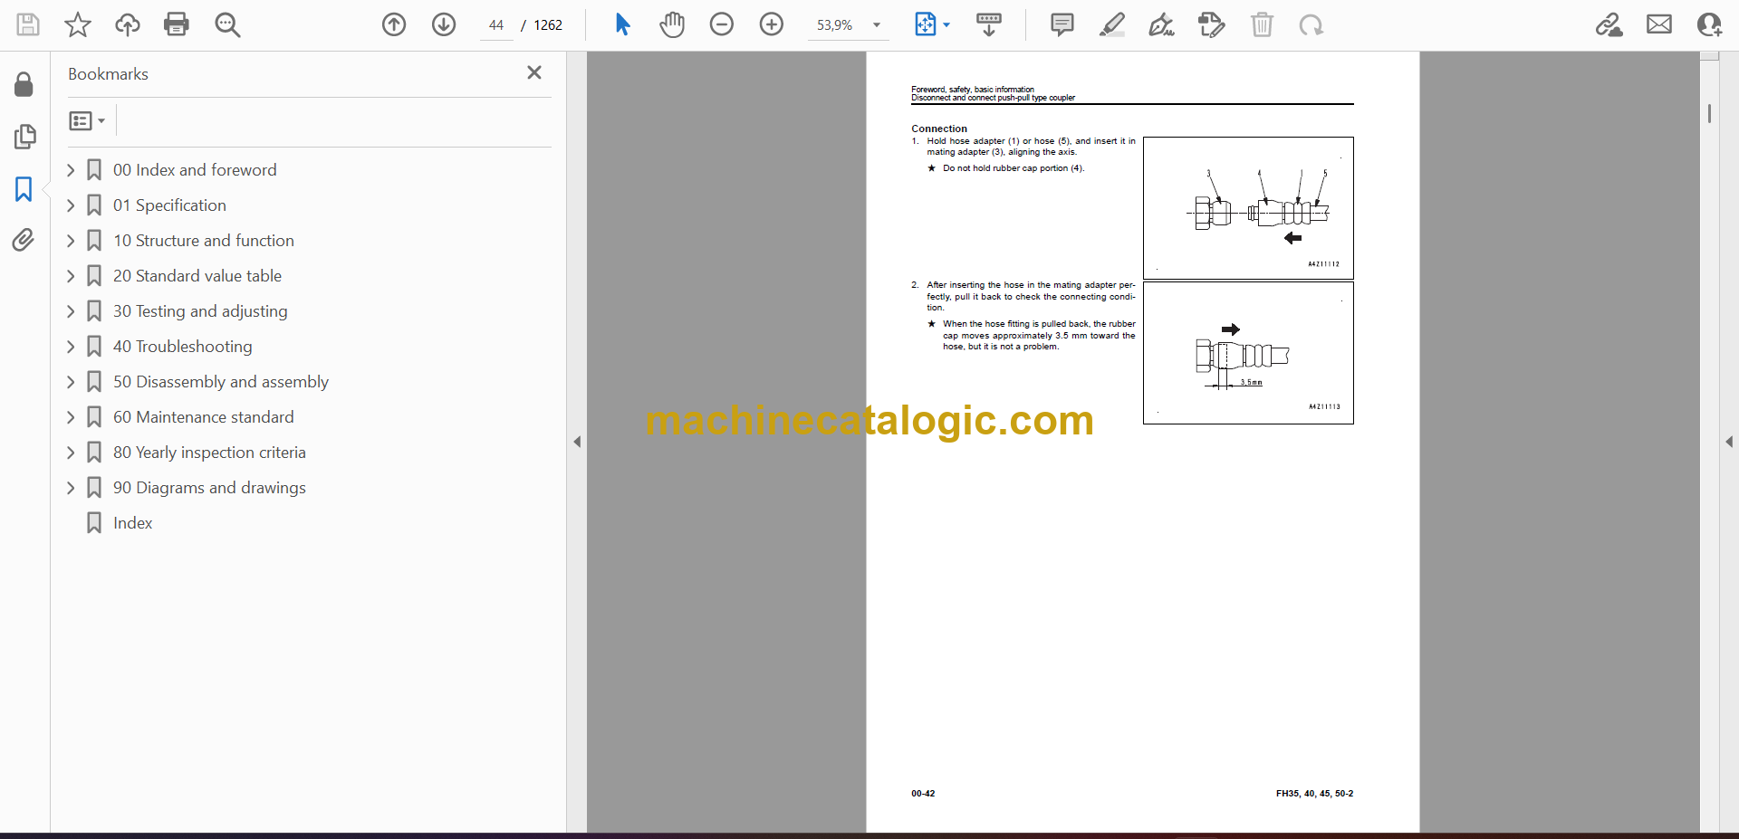Expand the 20 Standard value table bookmark
This screenshot has width=1739, height=839.
[71, 276]
